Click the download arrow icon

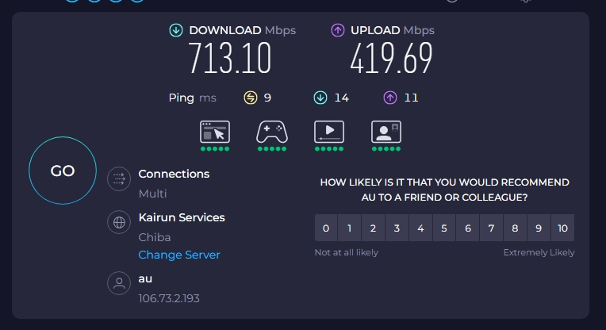point(176,30)
